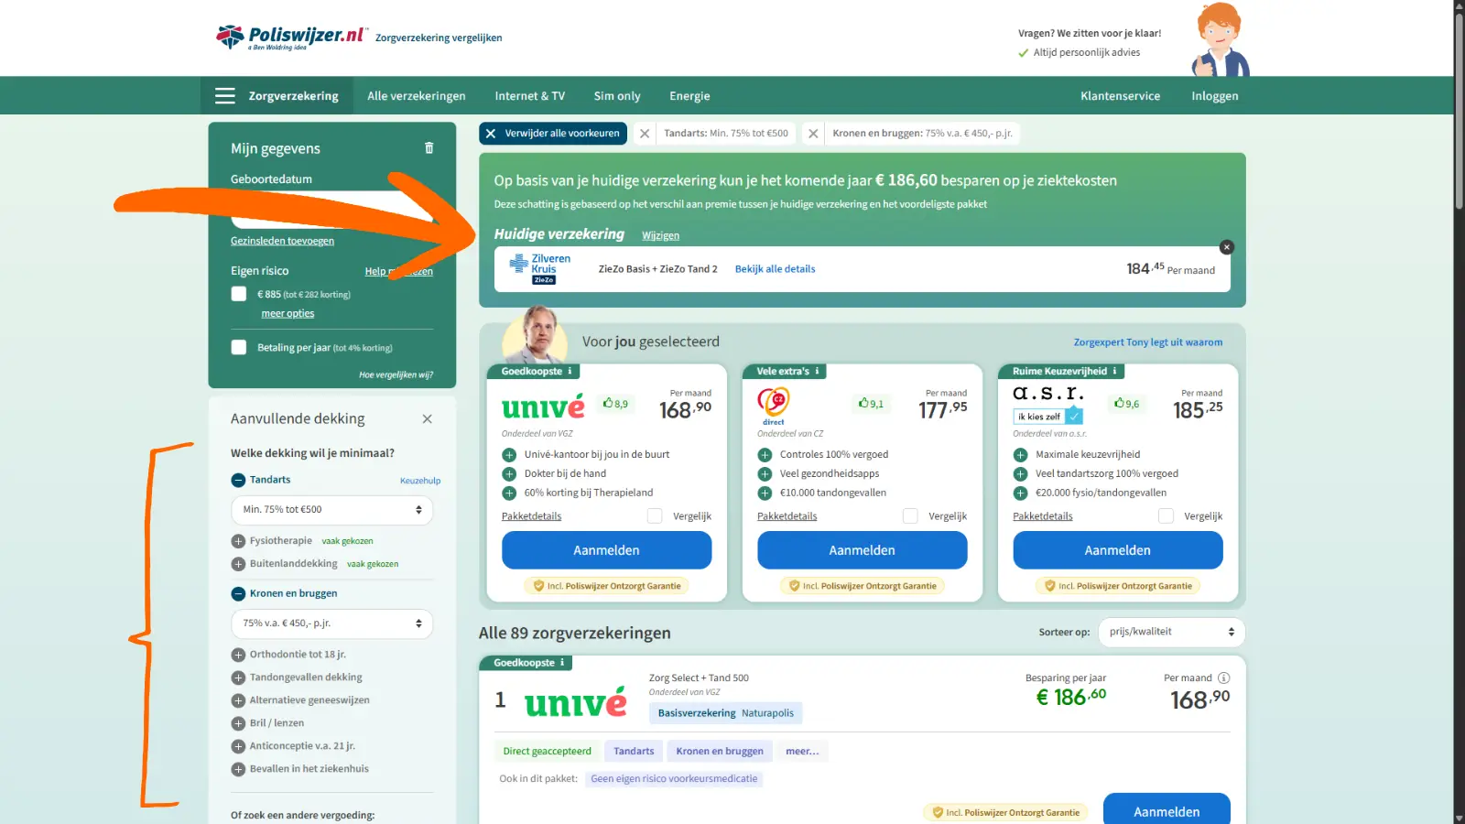Dismiss the current insurance card with the round close icon

[x=1227, y=247]
